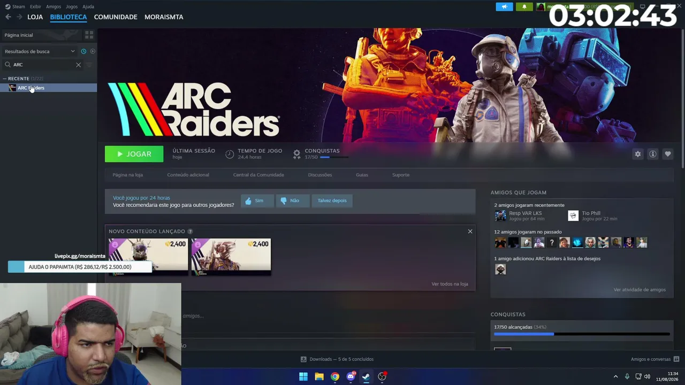This screenshot has width=685, height=385.
Task: Click the help icon beside Novo conteúdo lançado
Action: [x=190, y=232]
